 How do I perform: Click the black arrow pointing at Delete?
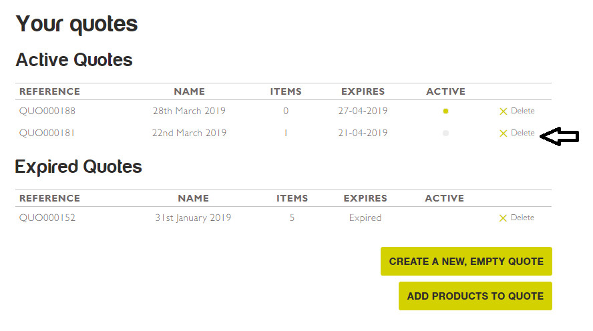pos(558,137)
